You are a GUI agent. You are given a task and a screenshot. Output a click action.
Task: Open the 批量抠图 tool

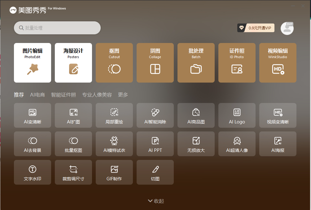73,144
